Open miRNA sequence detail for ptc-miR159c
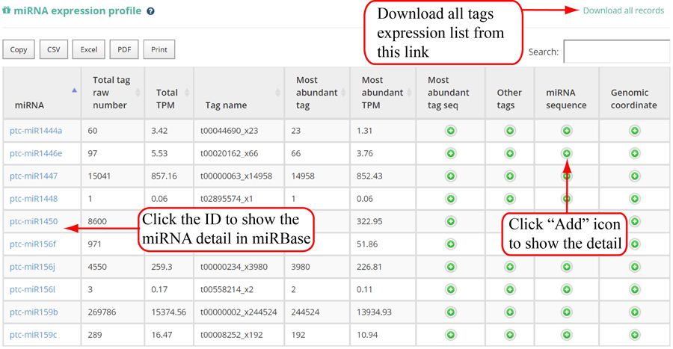 pyautogui.click(x=566, y=334)
